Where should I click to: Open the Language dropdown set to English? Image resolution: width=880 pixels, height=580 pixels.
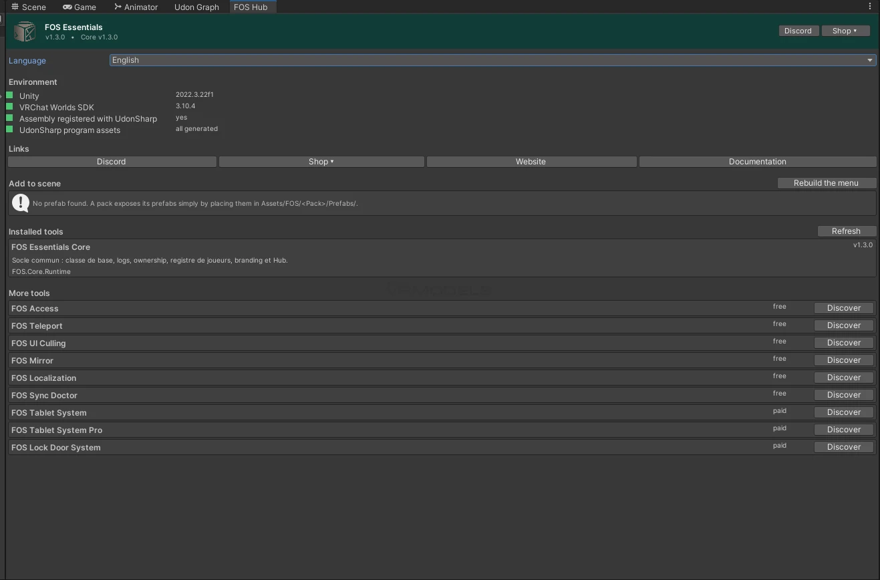pyautogui.click(x=493, y=60)
